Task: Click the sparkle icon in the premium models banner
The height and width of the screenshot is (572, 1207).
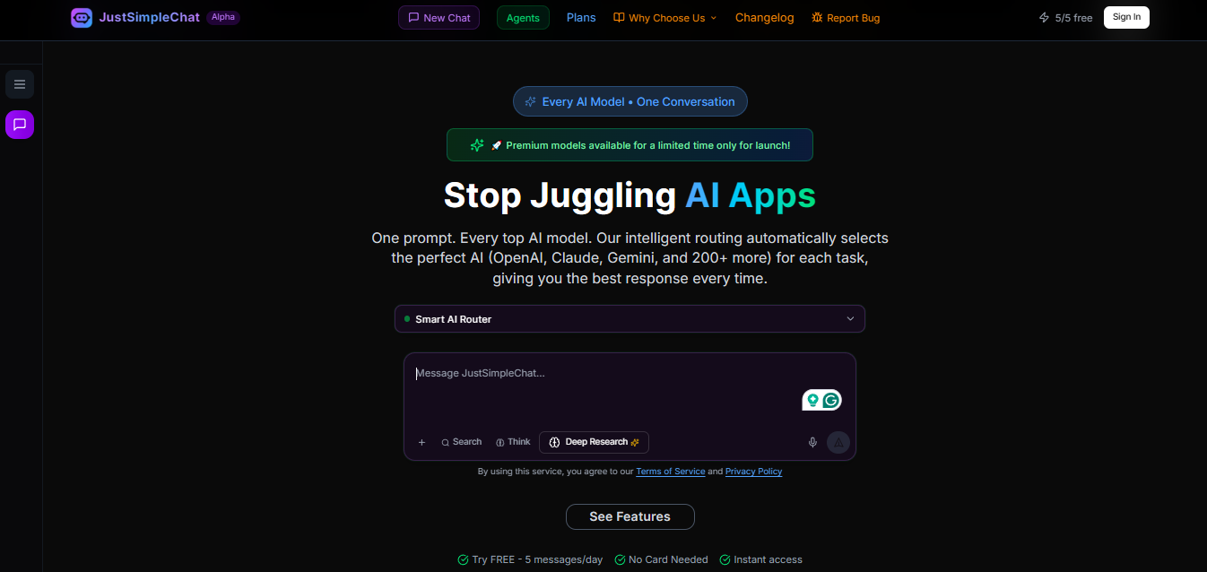Action: pyautogui.click(x=477, y=145)
